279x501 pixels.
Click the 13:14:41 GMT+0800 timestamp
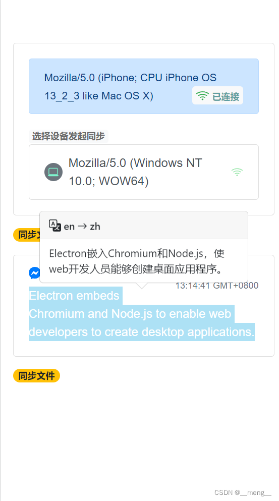217,286
